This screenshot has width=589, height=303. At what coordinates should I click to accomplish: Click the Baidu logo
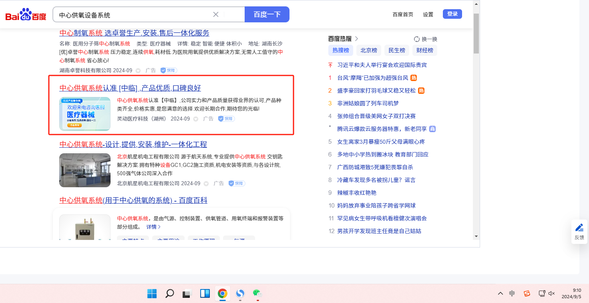(x=26, y=16)
